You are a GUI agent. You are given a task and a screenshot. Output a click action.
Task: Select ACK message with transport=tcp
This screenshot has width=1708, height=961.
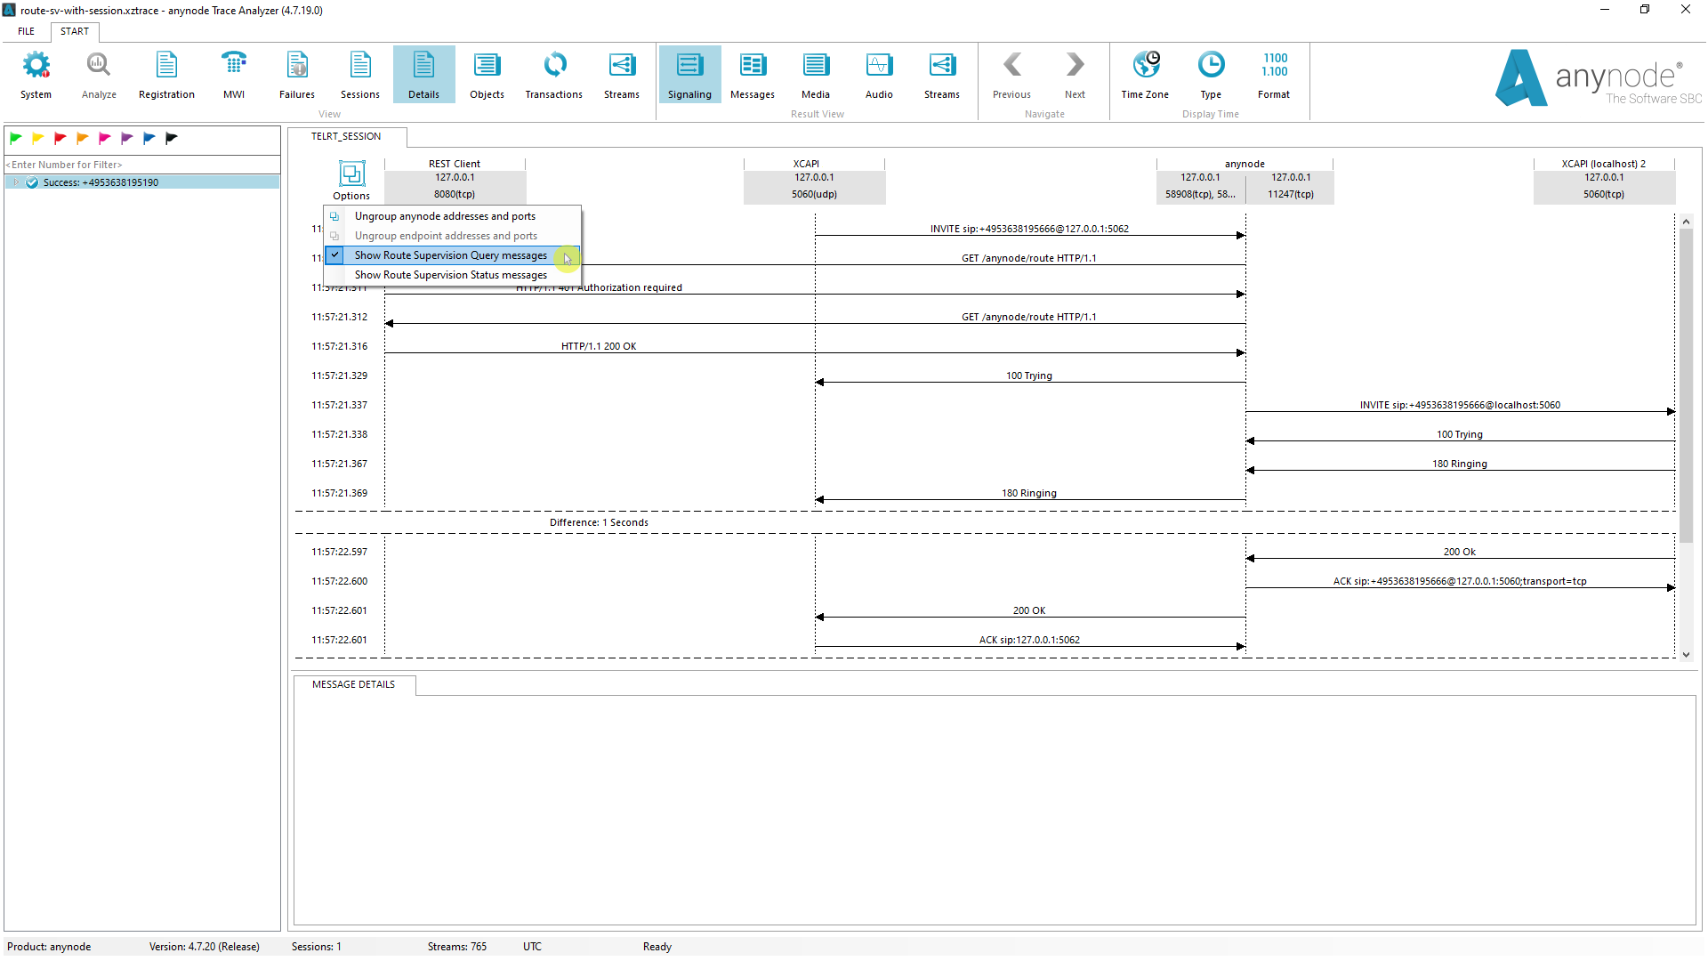[x=1460, y=581]
